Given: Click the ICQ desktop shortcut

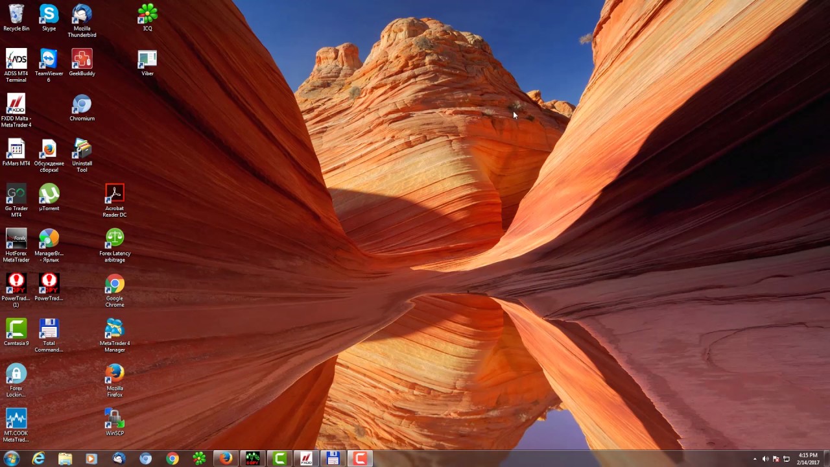Looking at the screenshot, I should coord(147,18).
